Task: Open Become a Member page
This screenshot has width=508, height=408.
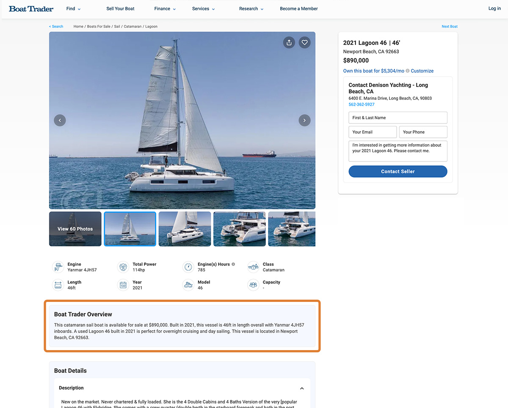Action: [x=299, y=8]
